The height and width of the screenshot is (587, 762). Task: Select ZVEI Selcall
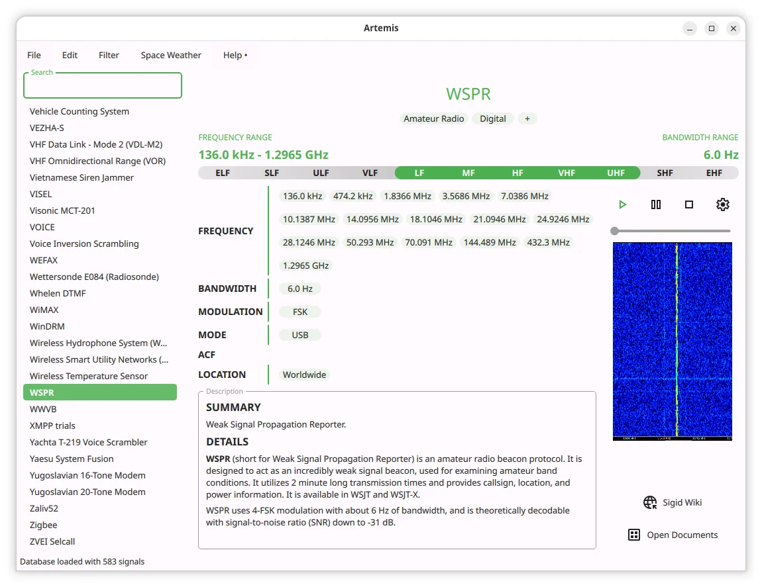click(100, 541)
